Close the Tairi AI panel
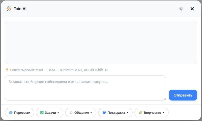 [x=192, y=9]
